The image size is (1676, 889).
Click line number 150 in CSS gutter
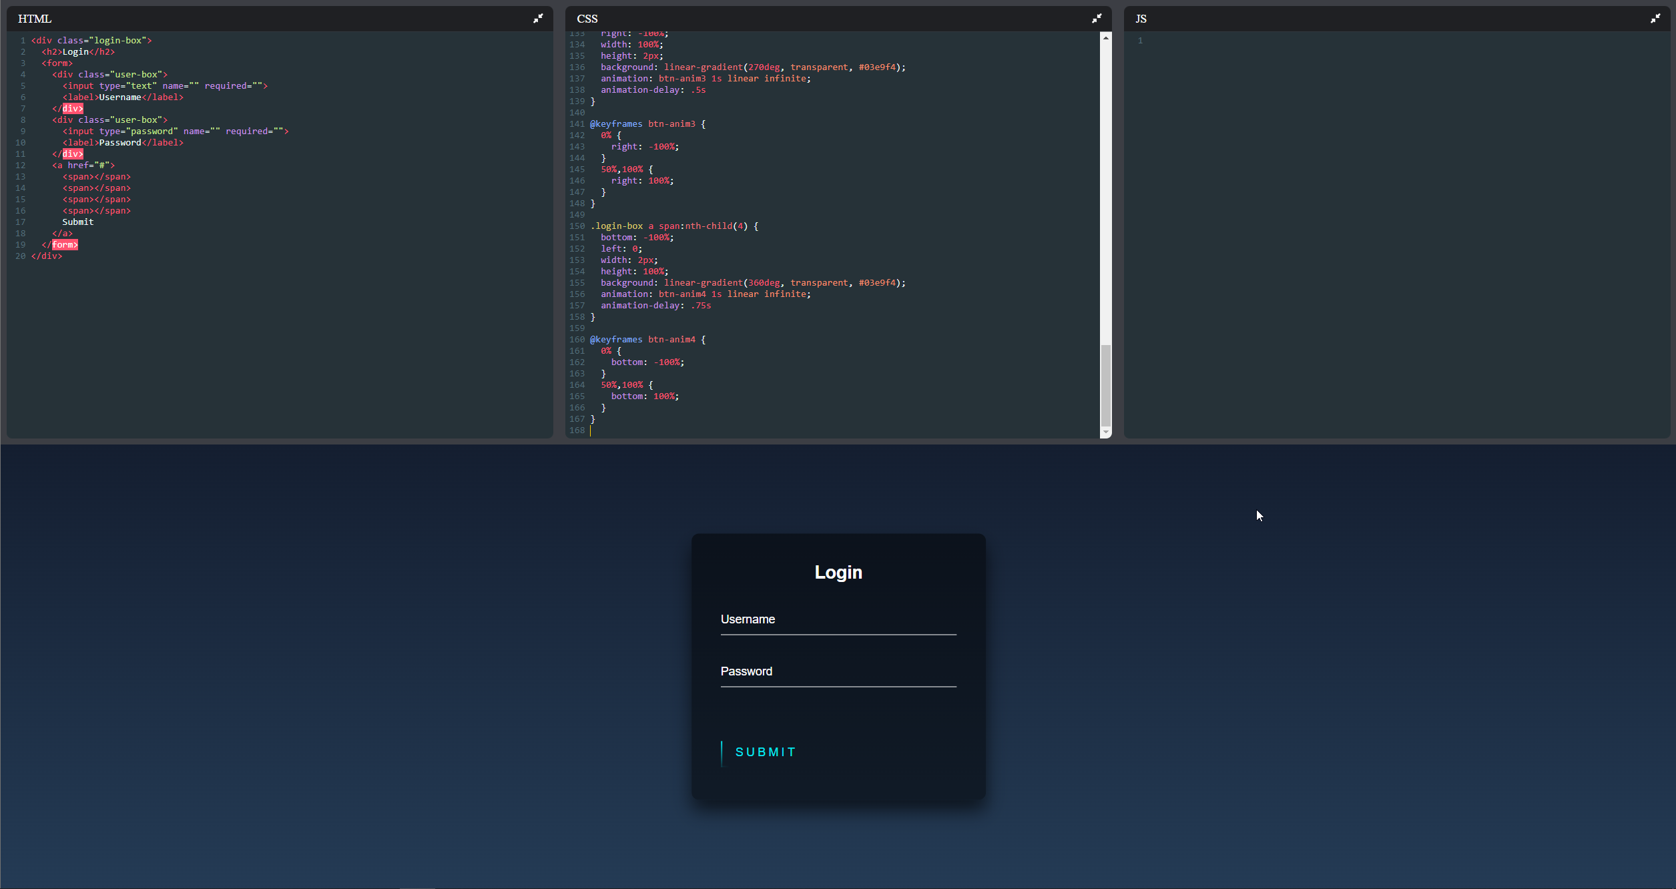577,226
